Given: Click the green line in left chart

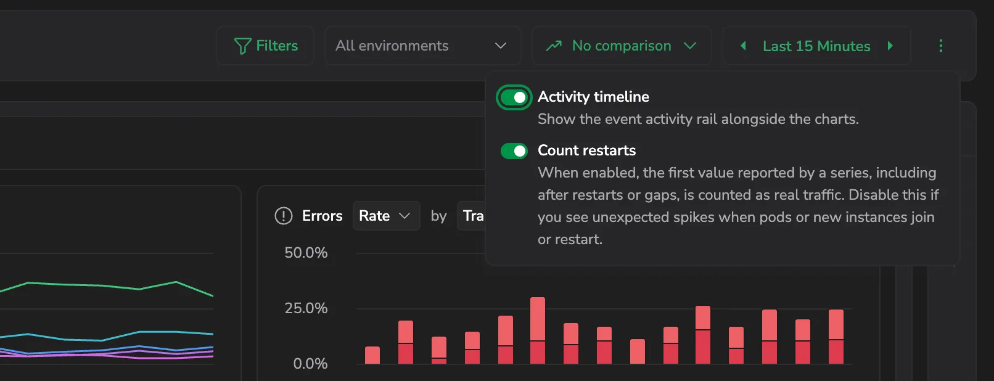Looking at the screenshot, I should (x=102, y=285).
